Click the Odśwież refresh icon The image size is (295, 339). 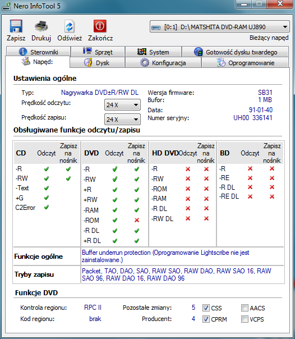(x=70, y=26)
